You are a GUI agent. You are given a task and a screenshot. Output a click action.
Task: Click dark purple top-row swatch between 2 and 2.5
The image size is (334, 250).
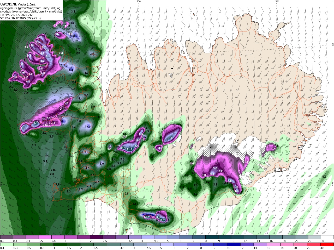click(x=96, y=237)
